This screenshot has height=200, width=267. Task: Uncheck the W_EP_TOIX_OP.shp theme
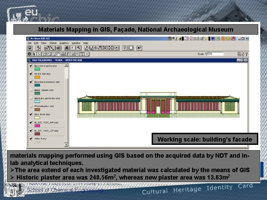click(31, 130)
